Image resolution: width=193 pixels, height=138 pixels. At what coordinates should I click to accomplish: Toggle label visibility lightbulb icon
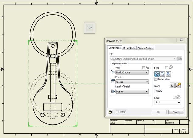pyautogui.click(x=172, y=85)
